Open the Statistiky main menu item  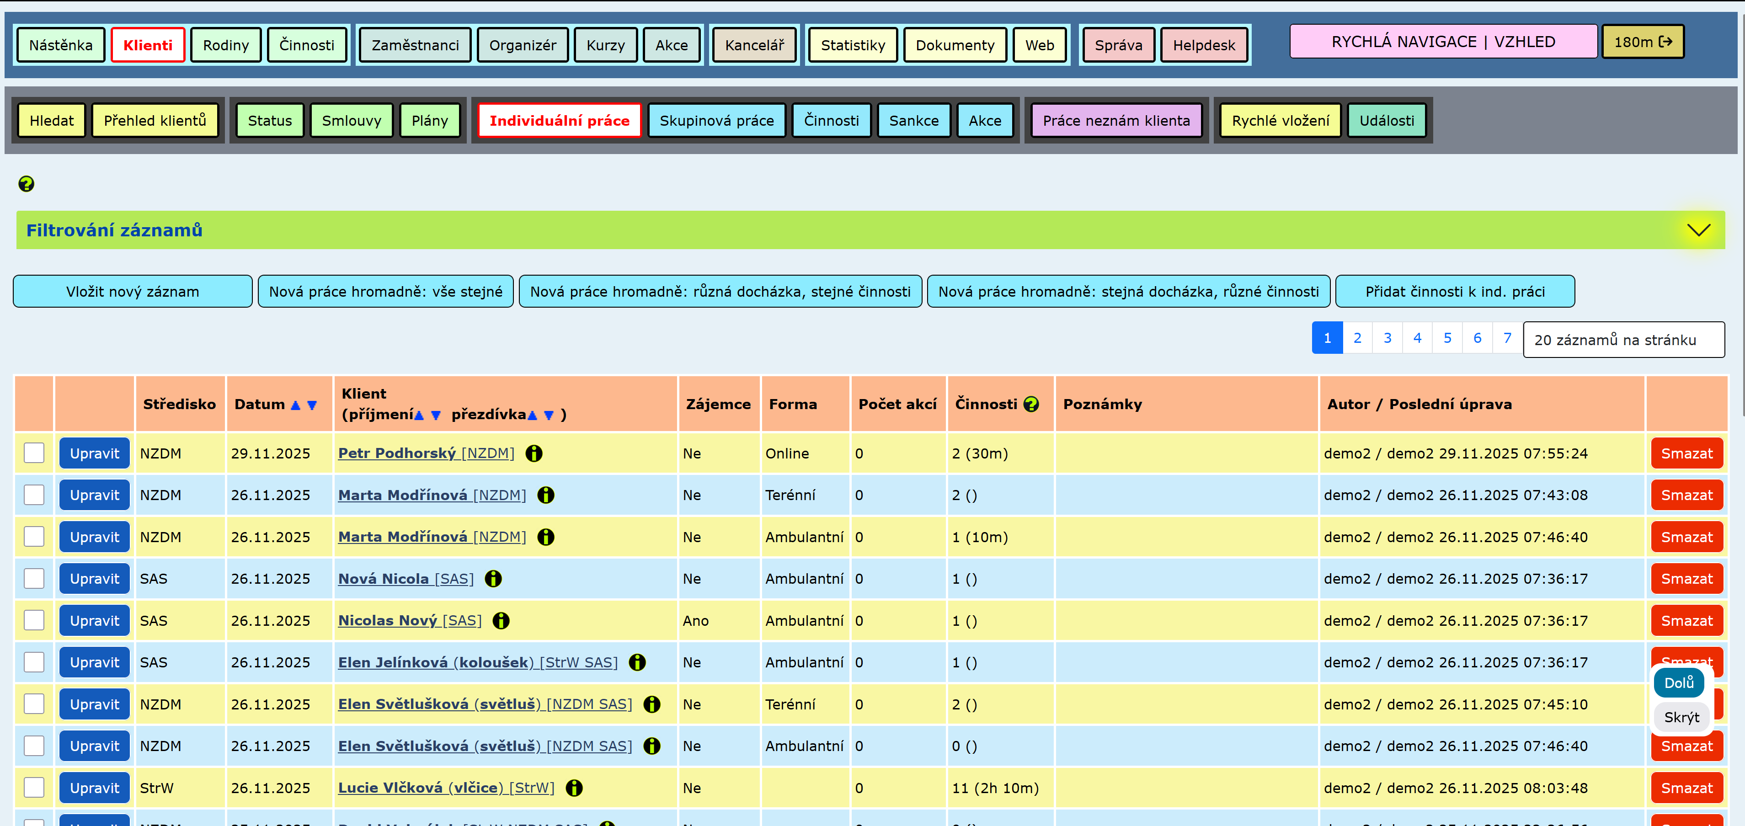pos(852,45)
